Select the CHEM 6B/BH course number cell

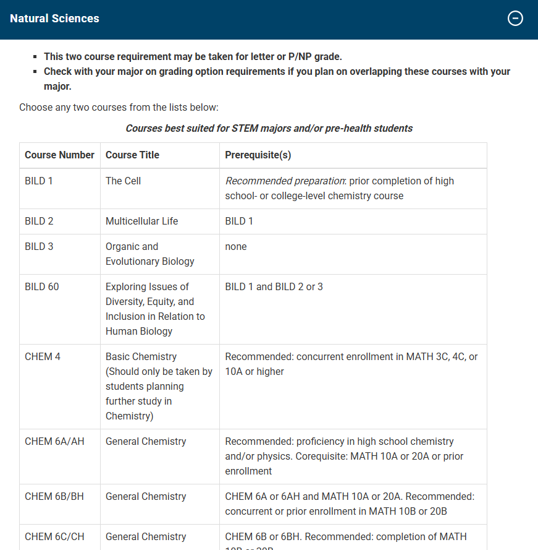coord(54,497)
